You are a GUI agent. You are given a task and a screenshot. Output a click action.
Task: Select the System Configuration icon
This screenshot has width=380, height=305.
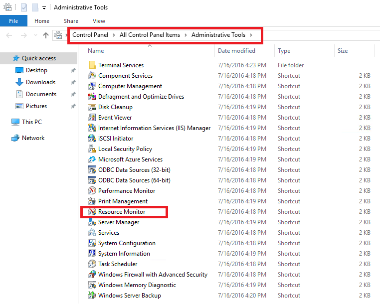pos(92,243)
